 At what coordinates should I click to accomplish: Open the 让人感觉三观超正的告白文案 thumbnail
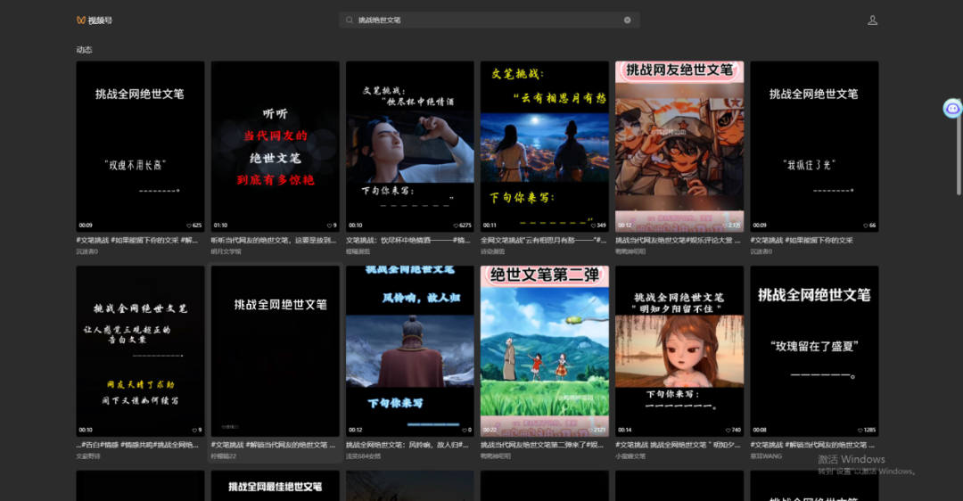coord(140,350)
